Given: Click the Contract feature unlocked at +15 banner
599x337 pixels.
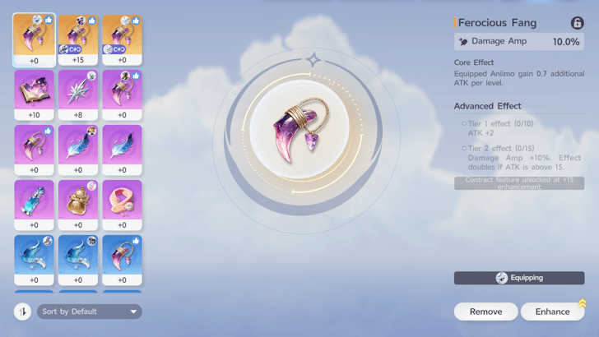Looking at the screenshot, I should [519, 183].
